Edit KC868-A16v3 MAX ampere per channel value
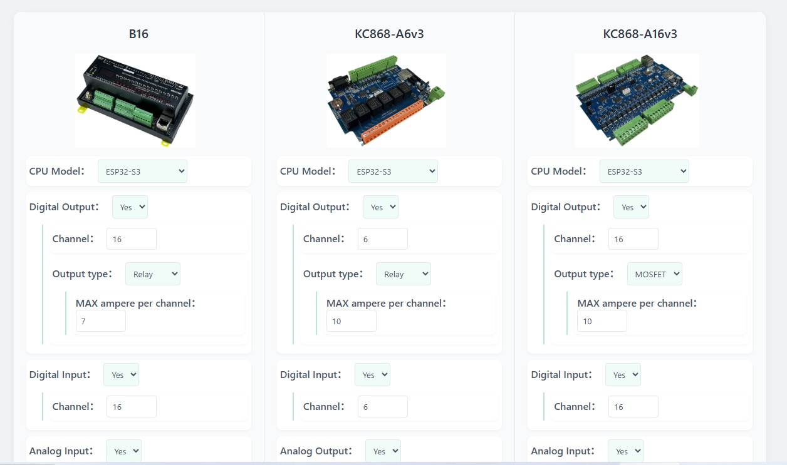 tap(602, 321)
